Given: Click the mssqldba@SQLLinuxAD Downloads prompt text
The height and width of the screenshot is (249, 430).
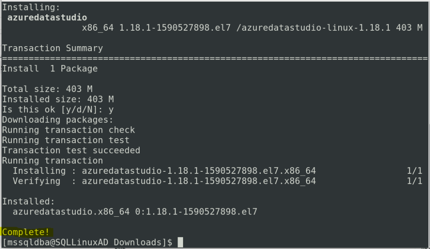Looking at the screenshot, I should point(87,242).
